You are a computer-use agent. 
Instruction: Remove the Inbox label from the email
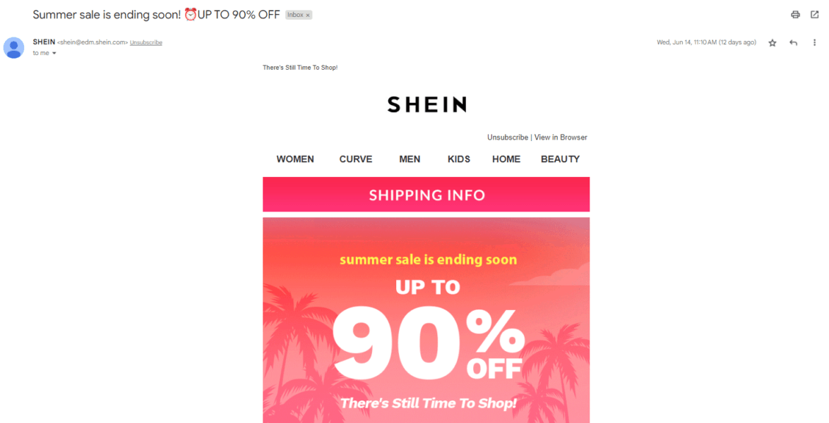pyautogui.click(x=306, y=14)
